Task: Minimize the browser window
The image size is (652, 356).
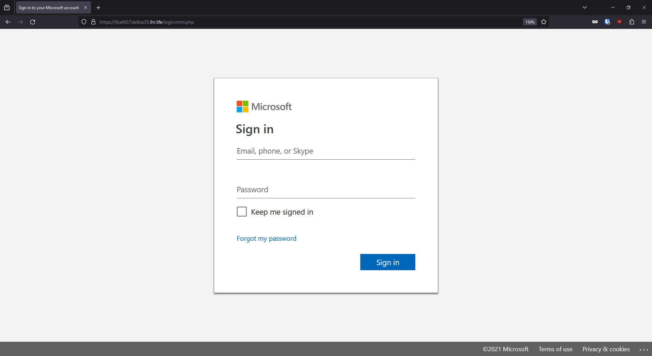Action: (613, 7)
